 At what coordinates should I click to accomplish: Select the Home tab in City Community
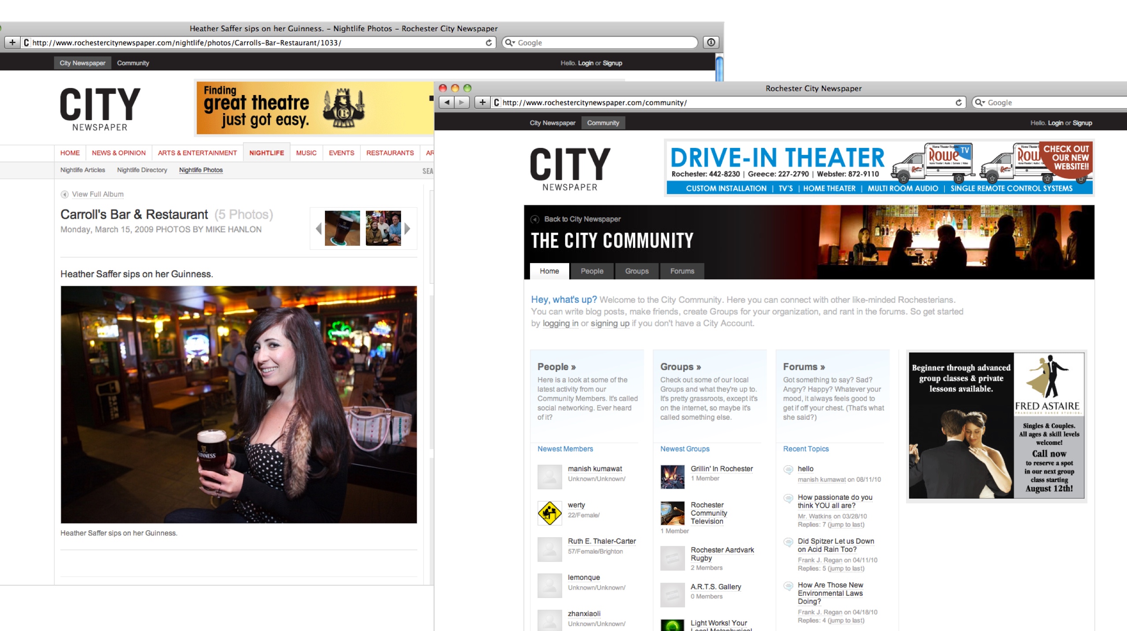click(x=549, y=271)
